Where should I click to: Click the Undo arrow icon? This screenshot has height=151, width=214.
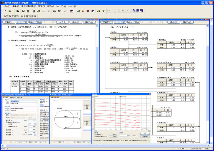110,11
